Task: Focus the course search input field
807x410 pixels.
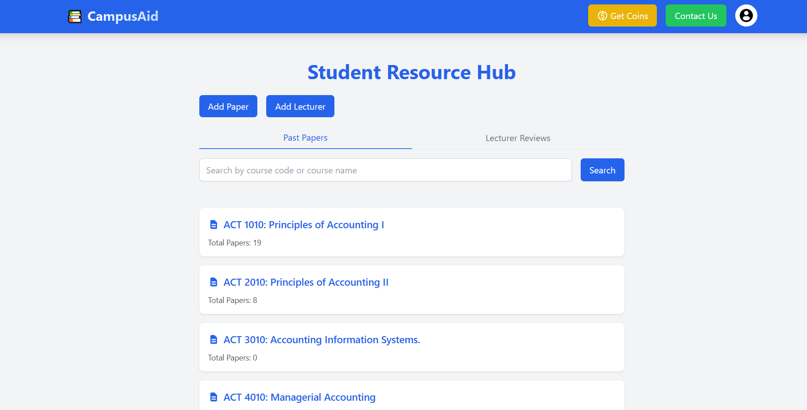Action: pos(385,170)
